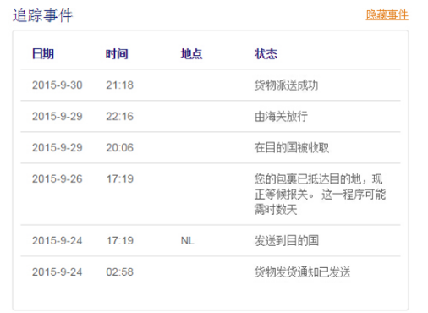The height and width of the screenshot is (313, 428).
Task: Select the date 2015-9-30
Action: point(58,85)
